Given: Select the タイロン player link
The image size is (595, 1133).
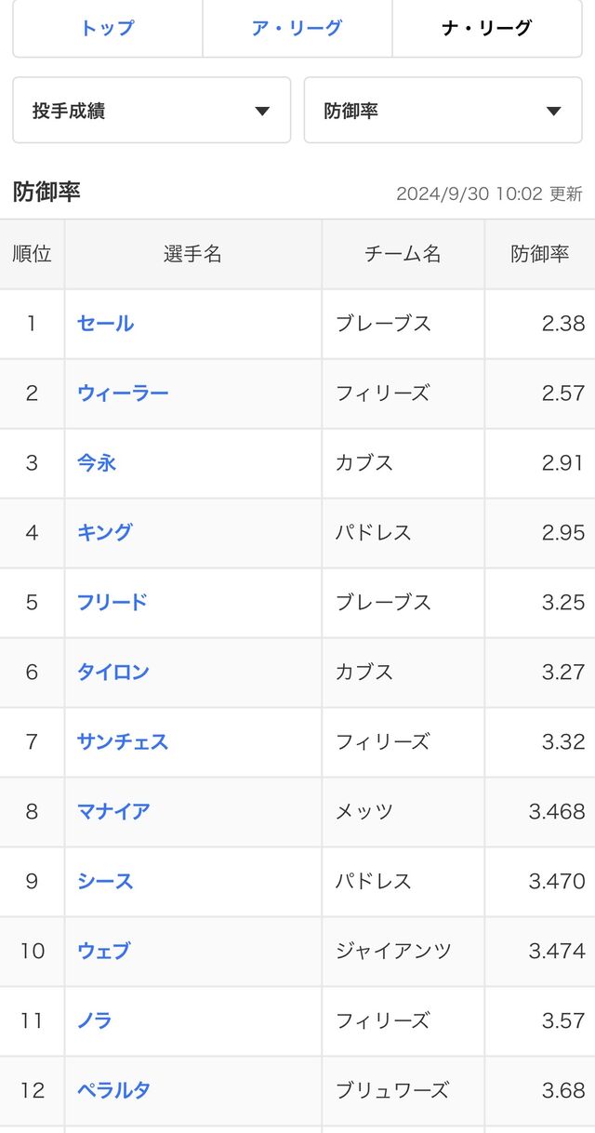Looking at the screenshot, I should pos(113,673).
